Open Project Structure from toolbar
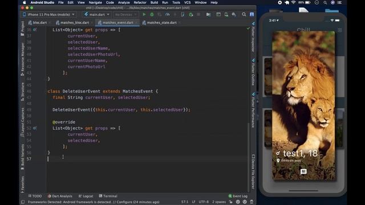The width and height of the screenshot is (365, 205). coord(208,14)
